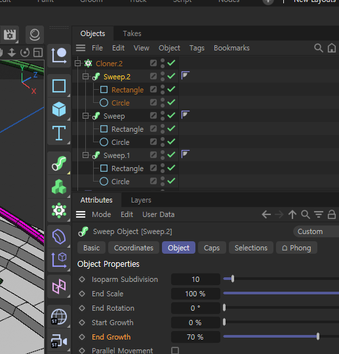Image resolution: width=339 pixels, height=354 pixels.
Task: Click the axis-and-cube icon below the Bend tool
Action: 59,260
